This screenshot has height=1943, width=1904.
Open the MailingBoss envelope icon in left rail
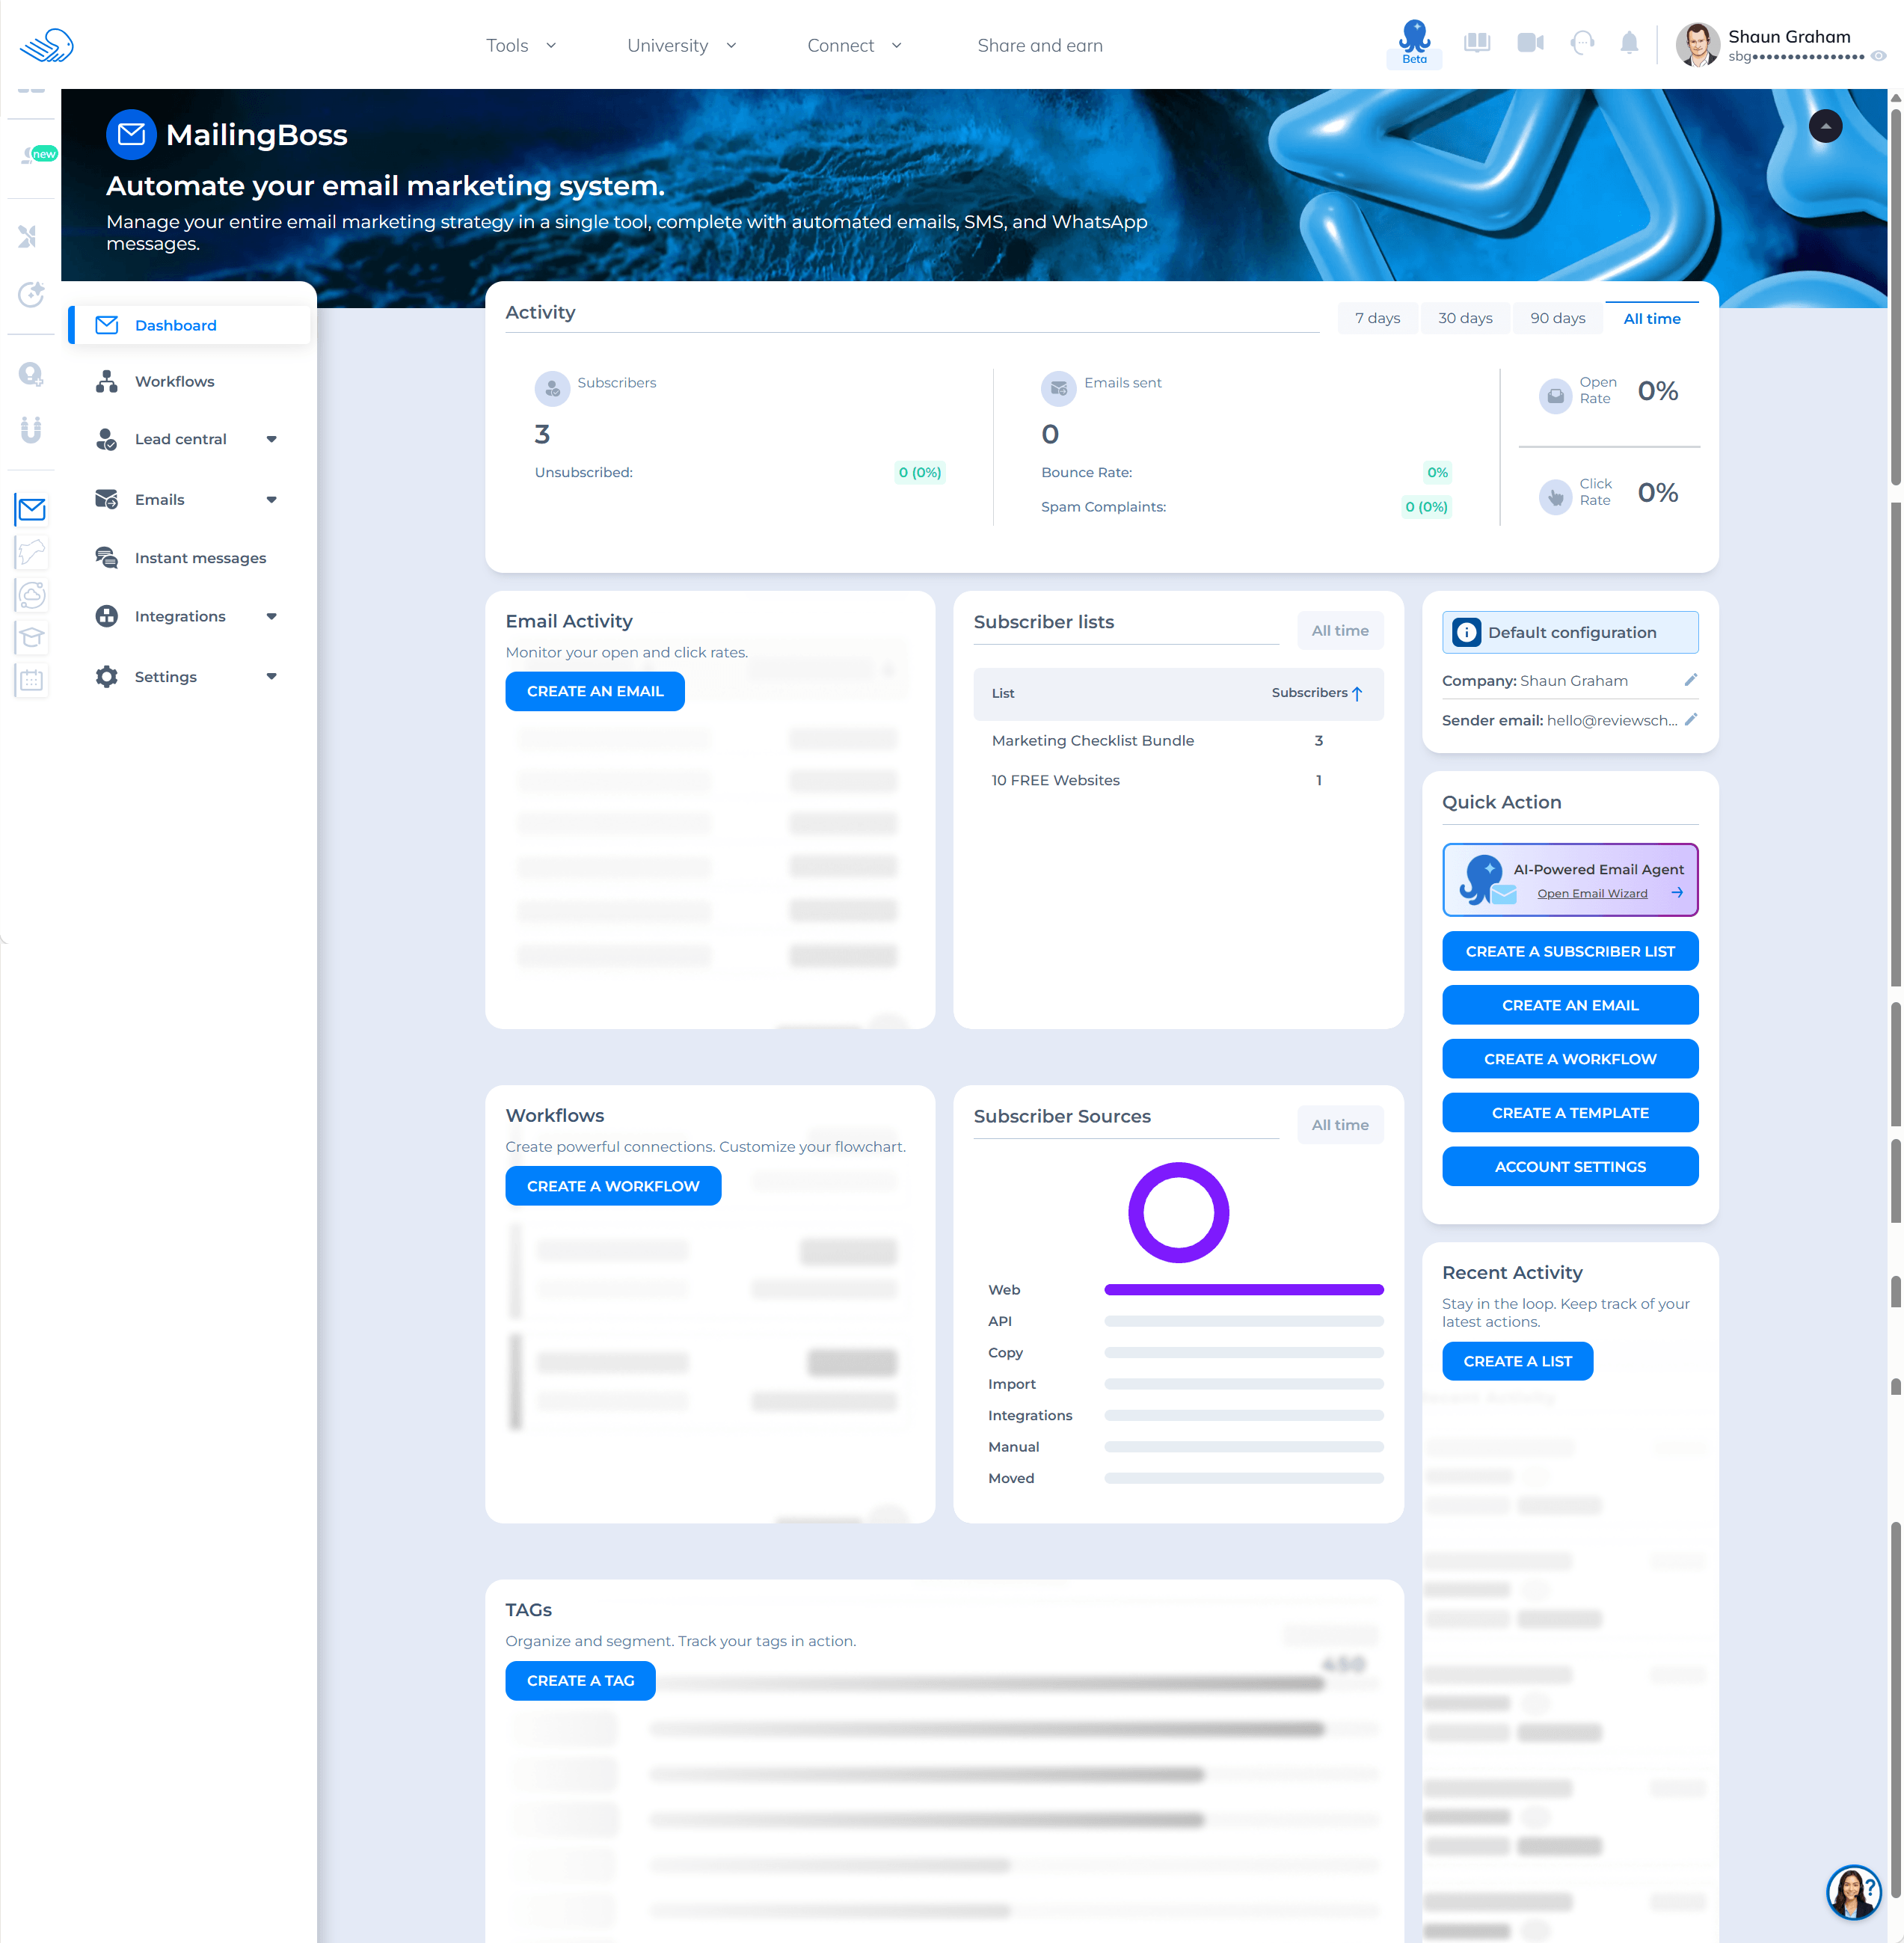pyautogui.click(x=31, y=510)
